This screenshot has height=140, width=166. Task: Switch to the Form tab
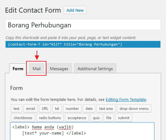click(x=18, y=69)
